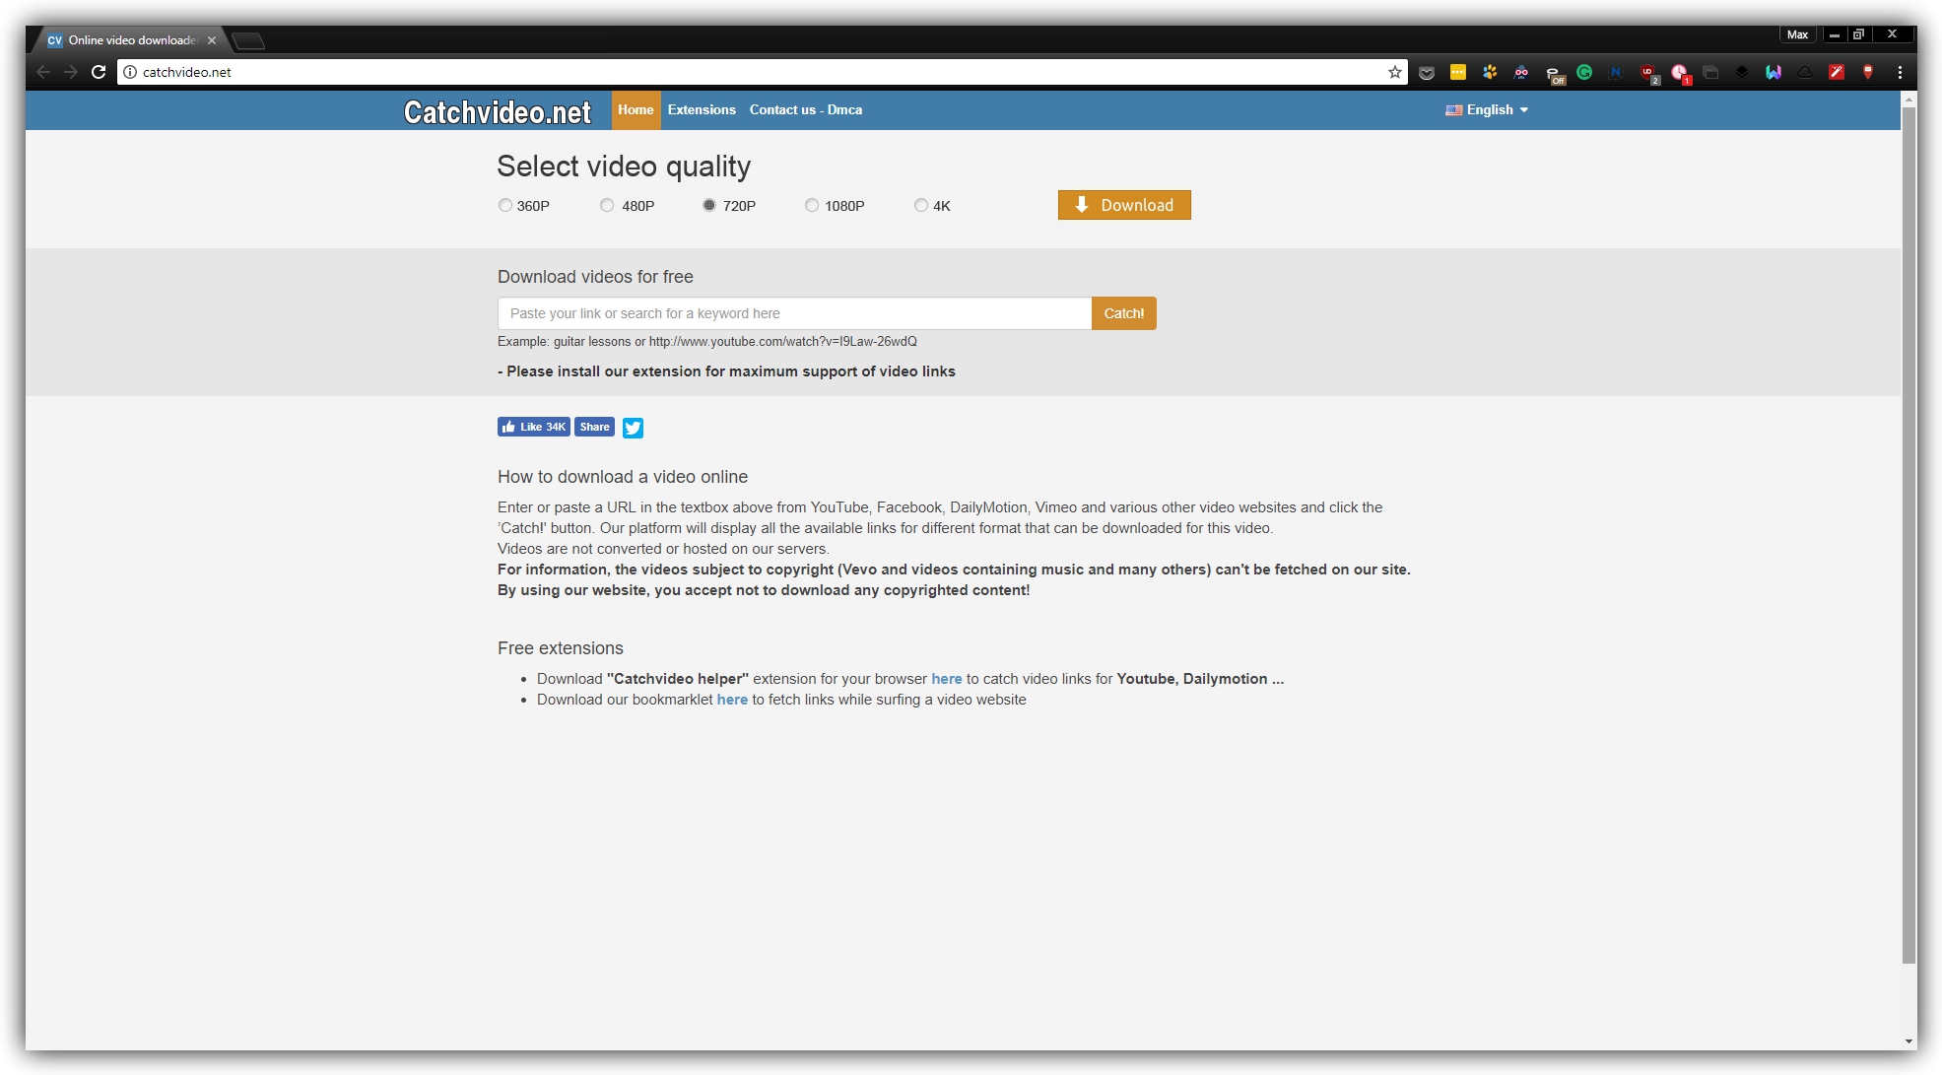The image size is (1942, 1075).
Task: Click the Facebook Like 34K button
Action: point(533,427)
